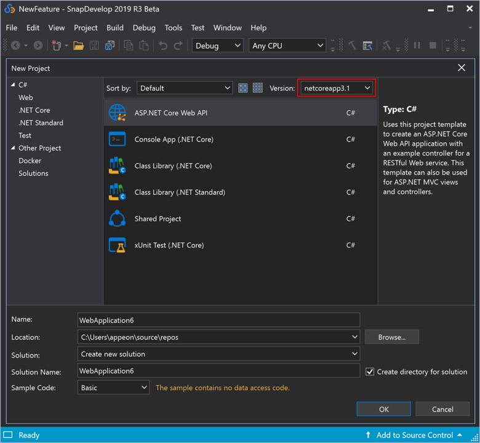Open the View menu

pos(57,28)
